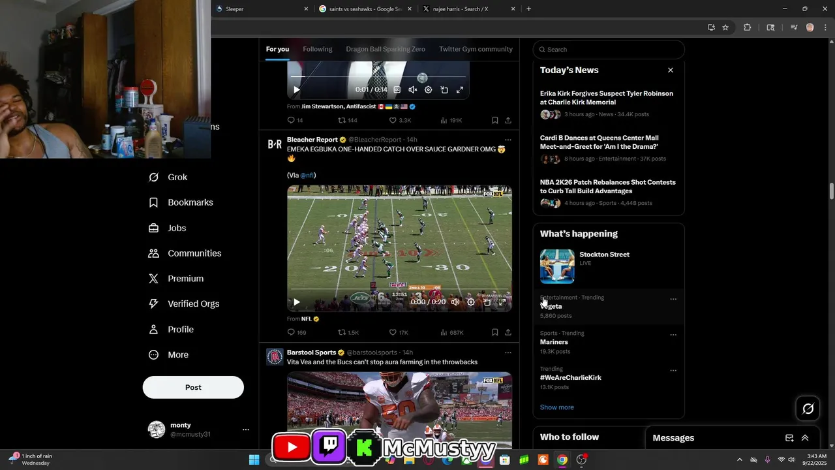
Task: Play the Jets NFL video
Action: coord(296,302)
